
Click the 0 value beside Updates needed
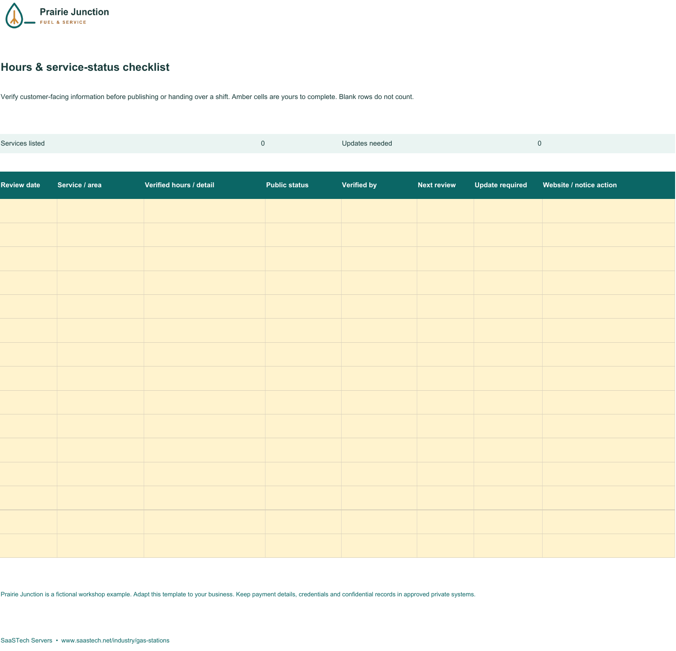click(x=539, y=143)
